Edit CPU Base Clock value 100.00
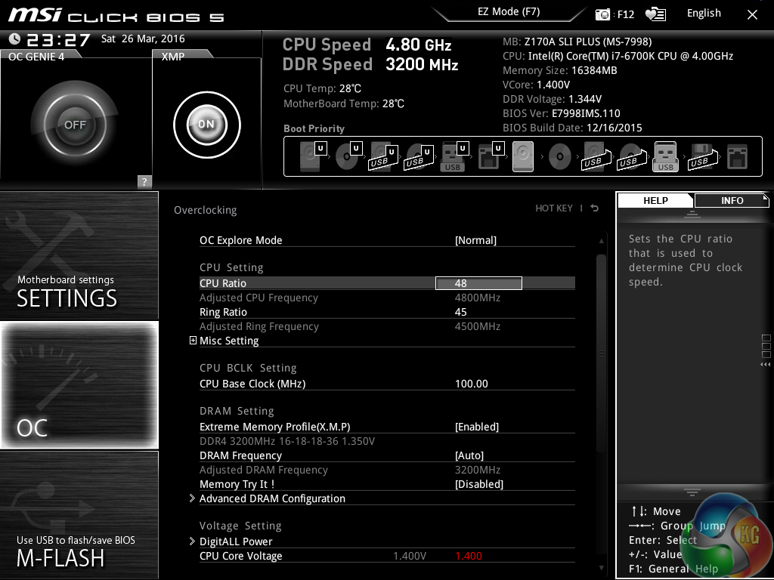This screenshot has width=774, height=580. (472, 384)
